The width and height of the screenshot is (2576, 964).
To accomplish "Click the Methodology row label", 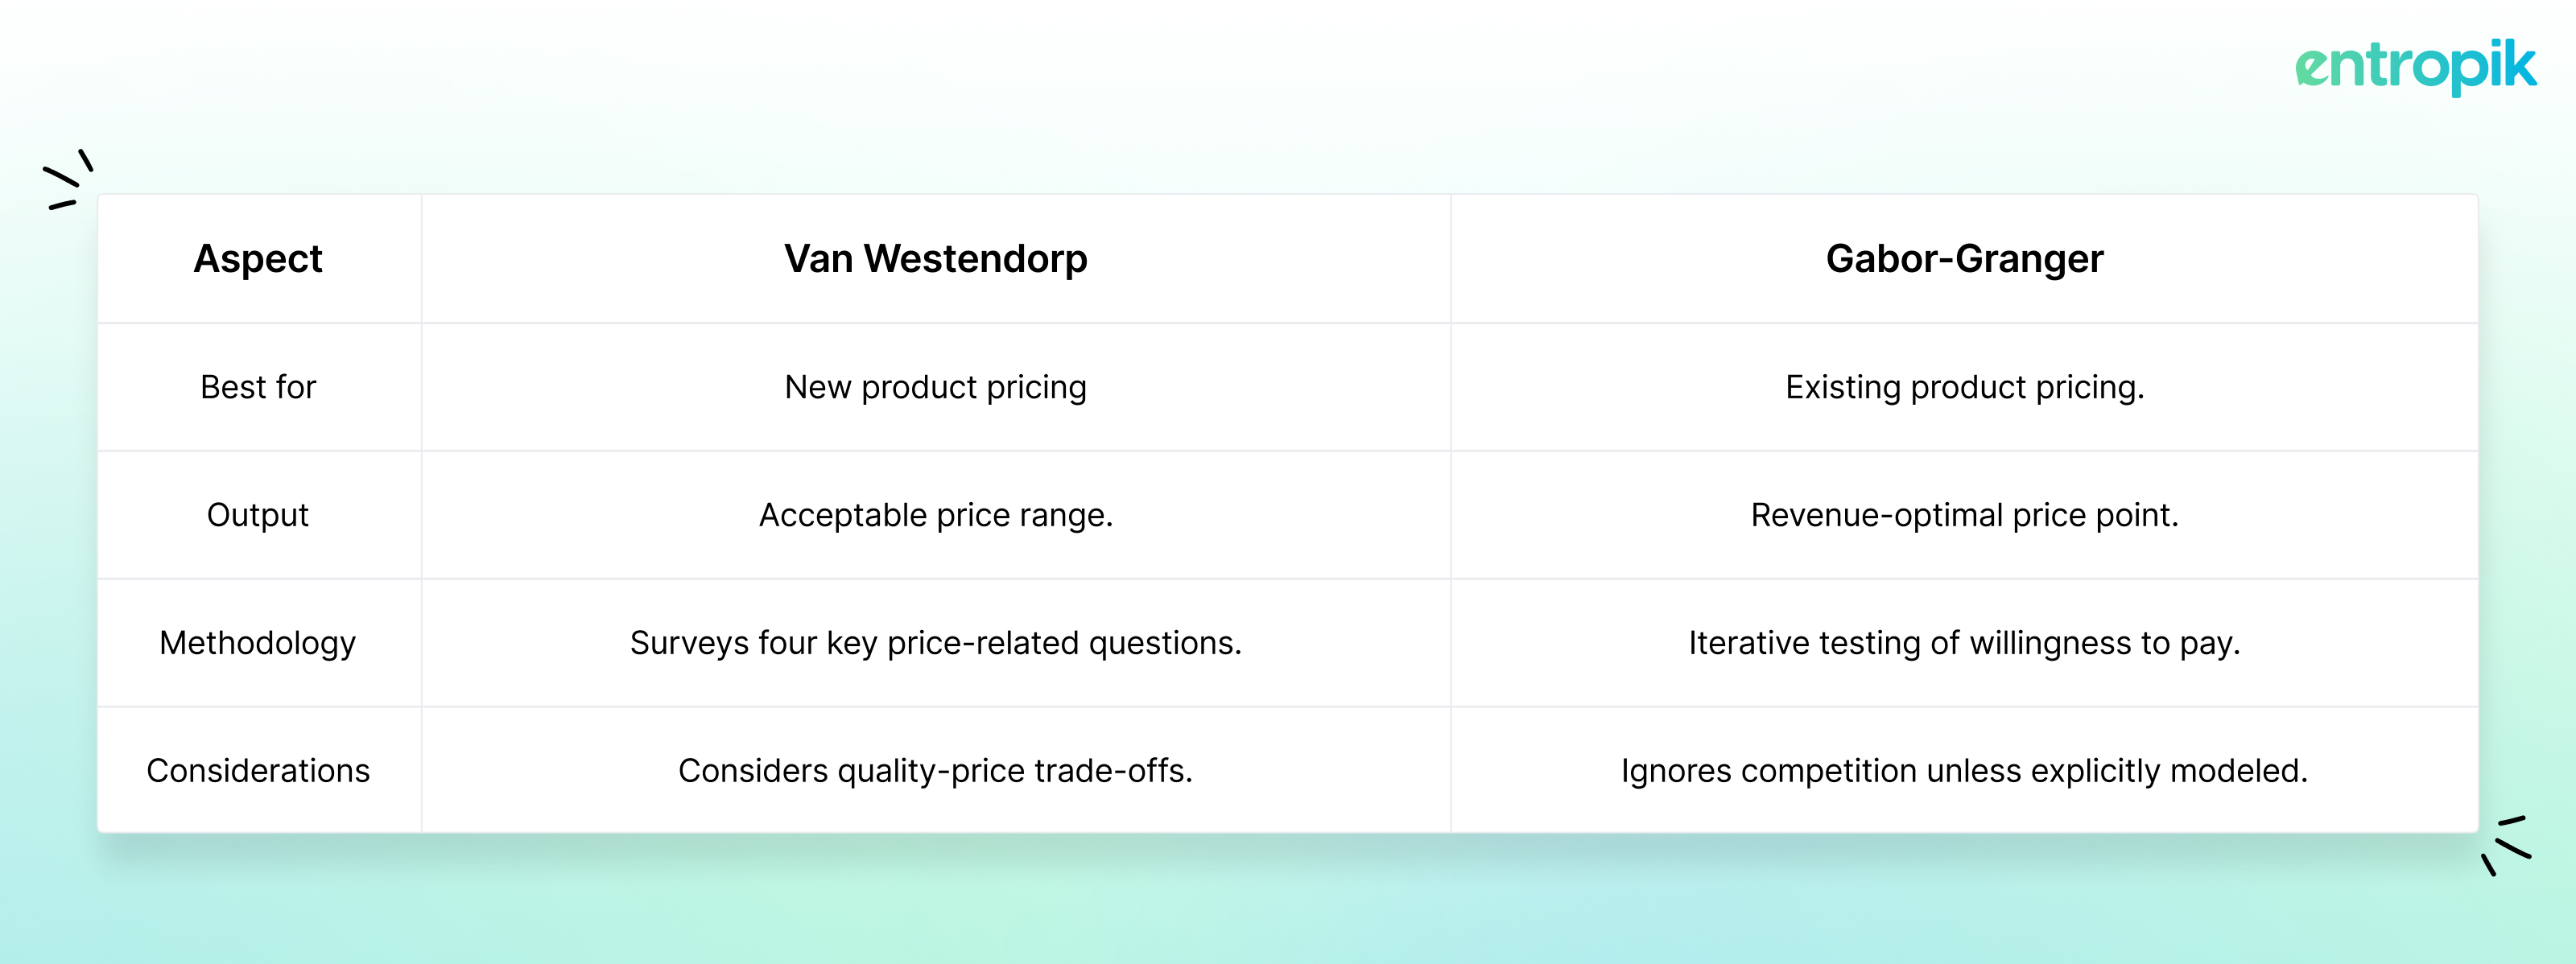I will [x=258, y=643].
